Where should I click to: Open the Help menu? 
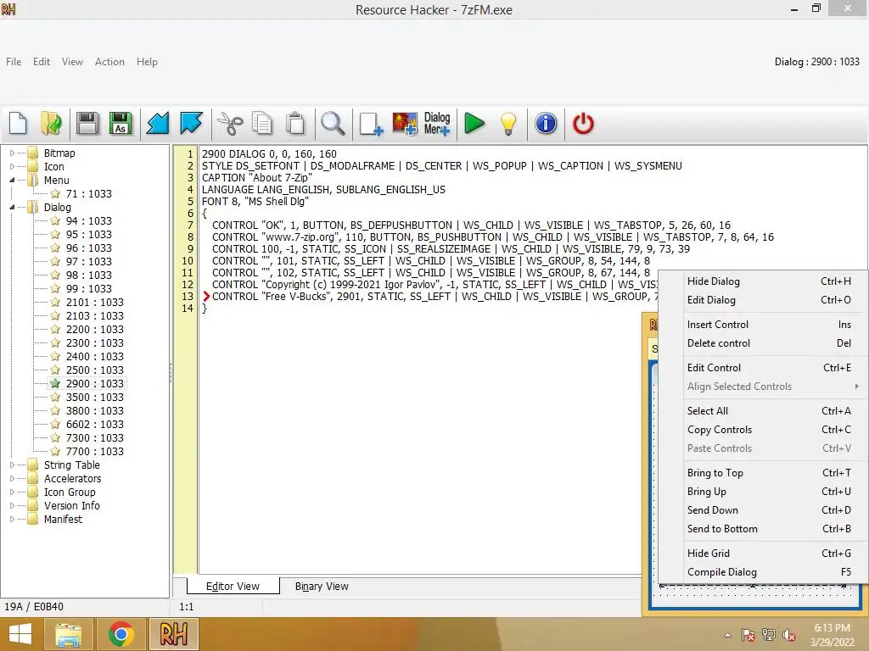pyautogui.click(x=147, y=61)
